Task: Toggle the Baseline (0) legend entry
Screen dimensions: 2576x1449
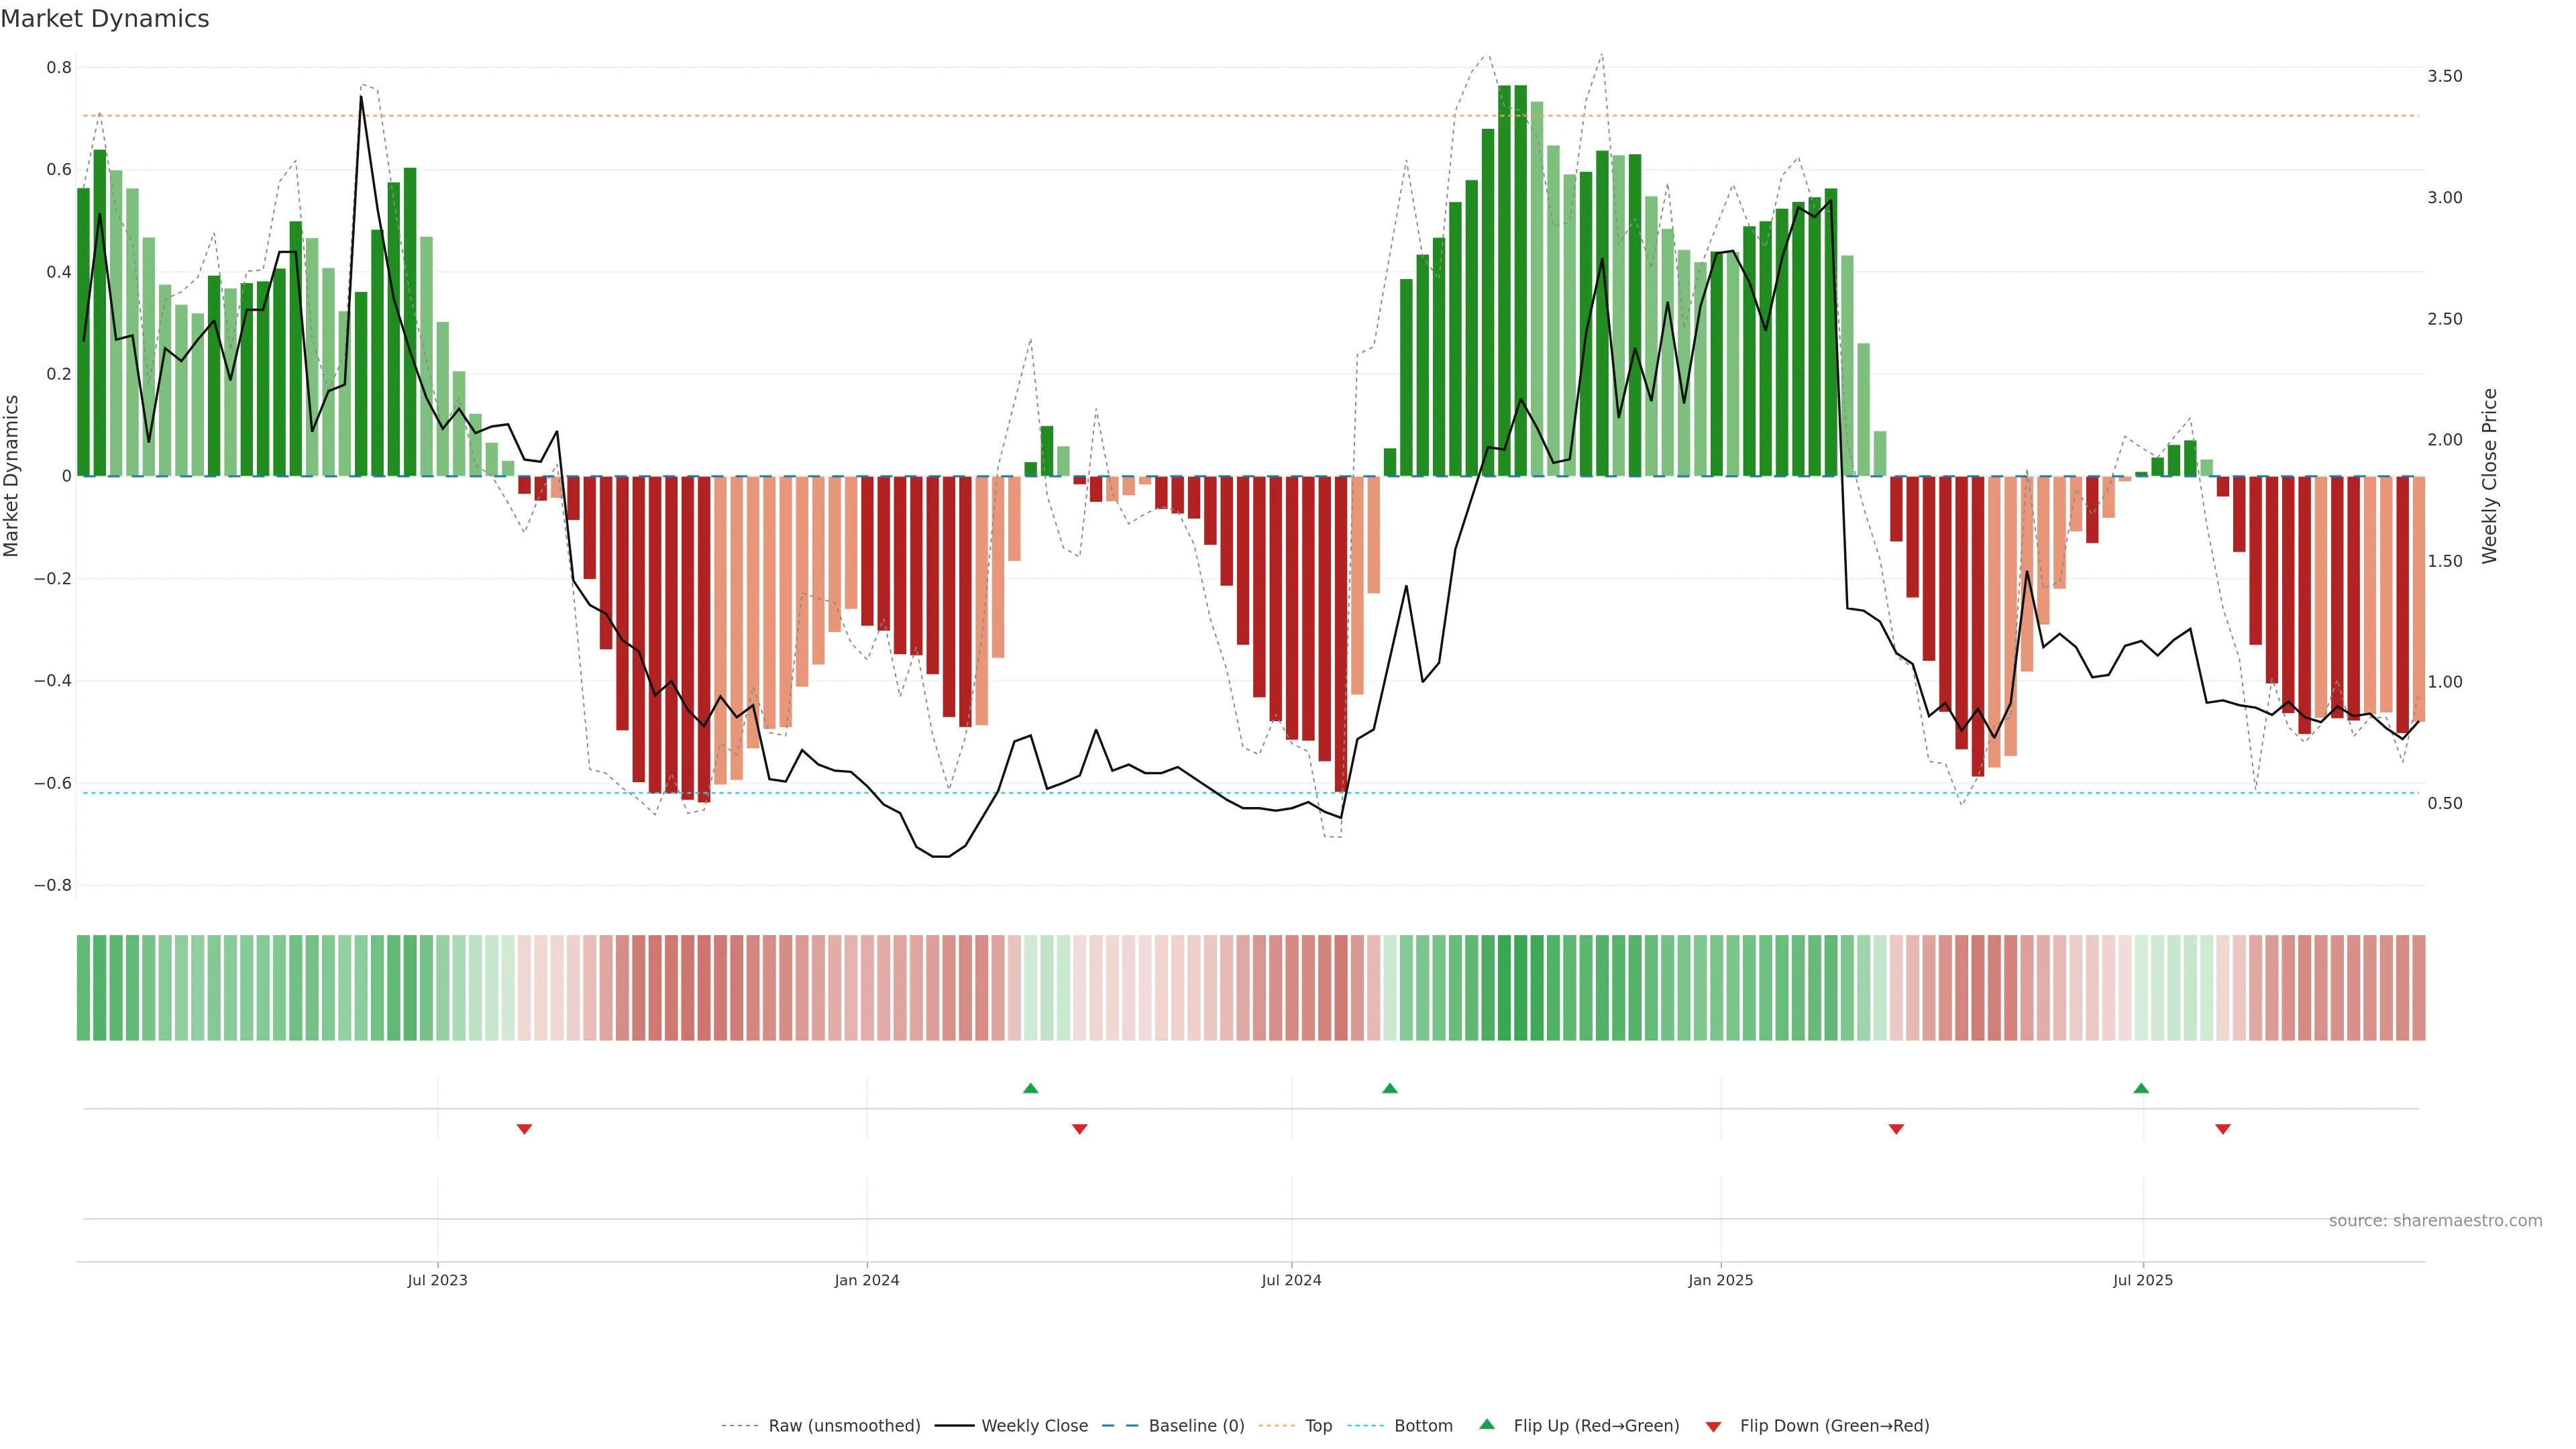Action: 1196,1426
